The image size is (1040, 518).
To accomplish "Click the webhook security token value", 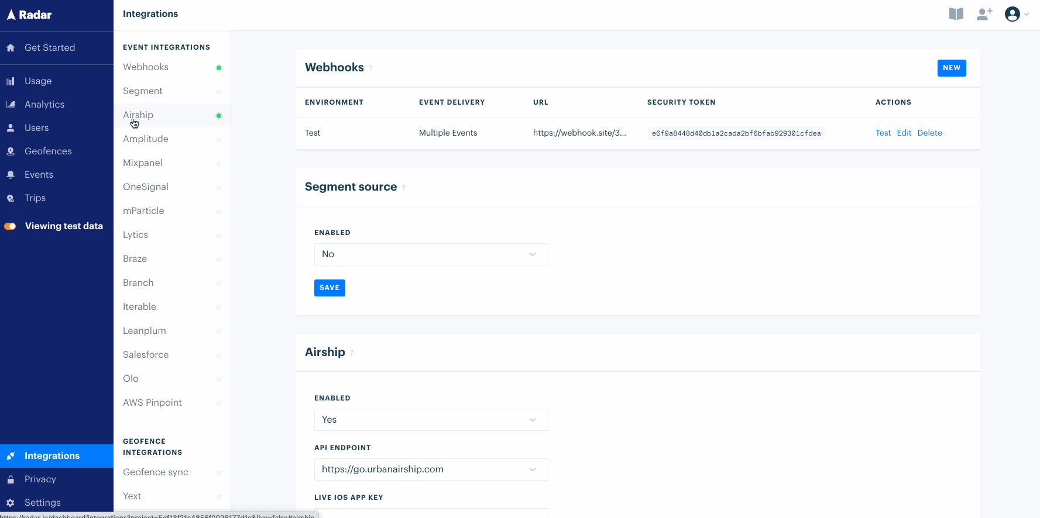I will coord(736,133).
